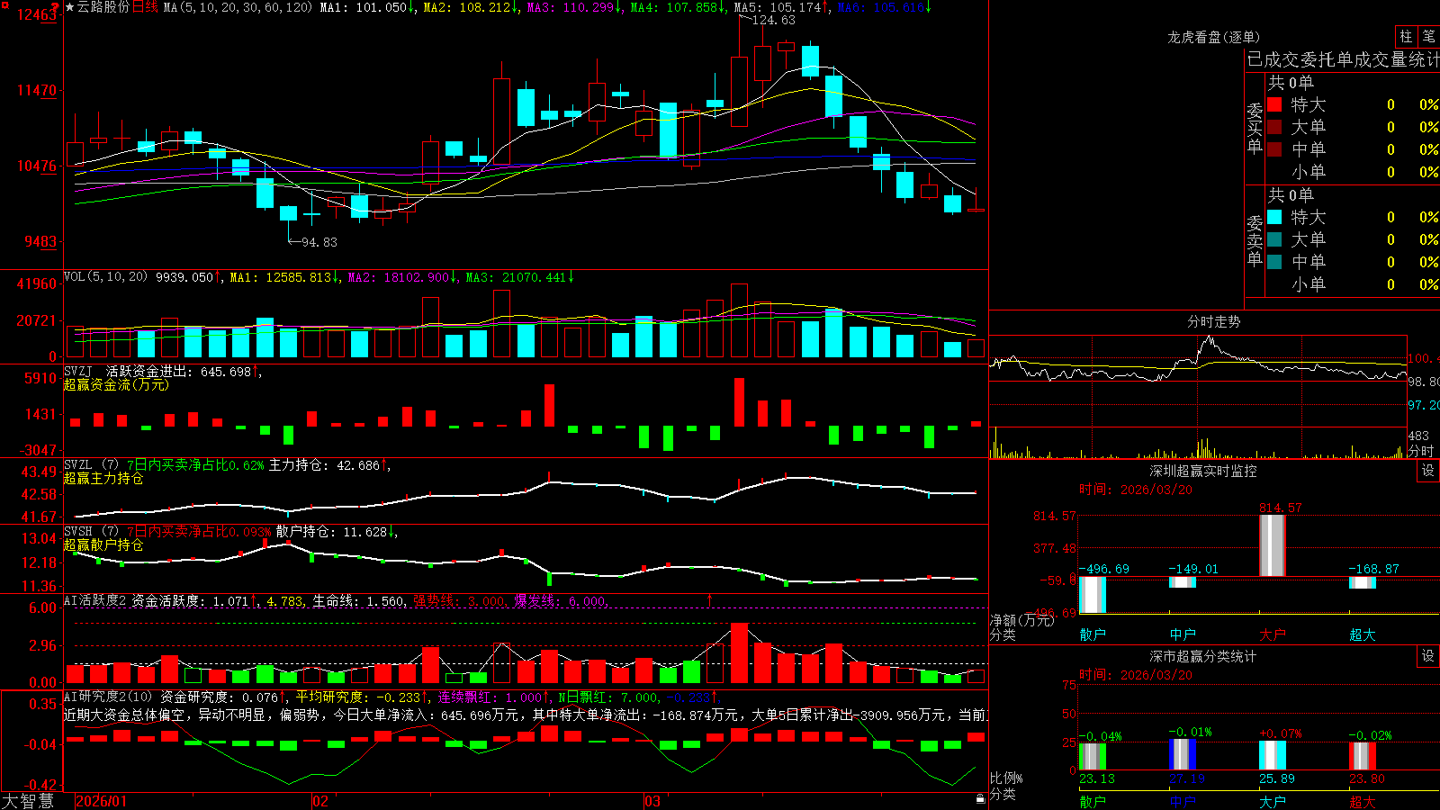Screen dimensions: 1440x810
Task: Click the 委卖单 vertical label
Action: coord(1255,240)
